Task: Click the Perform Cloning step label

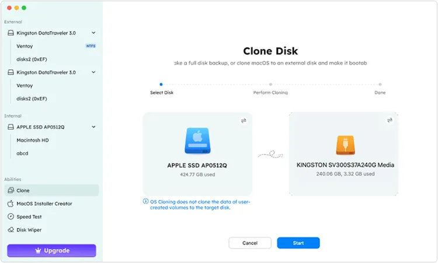Action: pyautogui.click(x=270, y=92)
